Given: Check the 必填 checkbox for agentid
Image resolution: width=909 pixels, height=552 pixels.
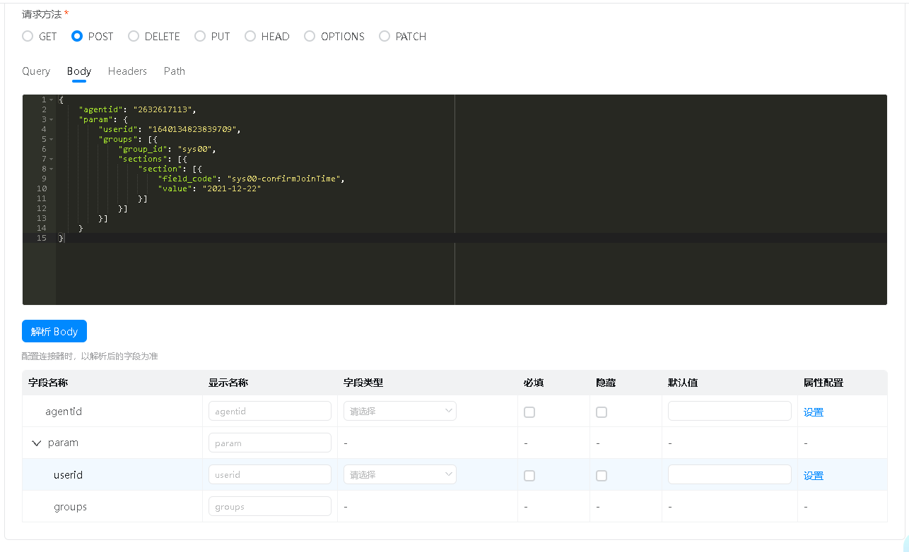Looking at the screenshot, I should point(529,412).
